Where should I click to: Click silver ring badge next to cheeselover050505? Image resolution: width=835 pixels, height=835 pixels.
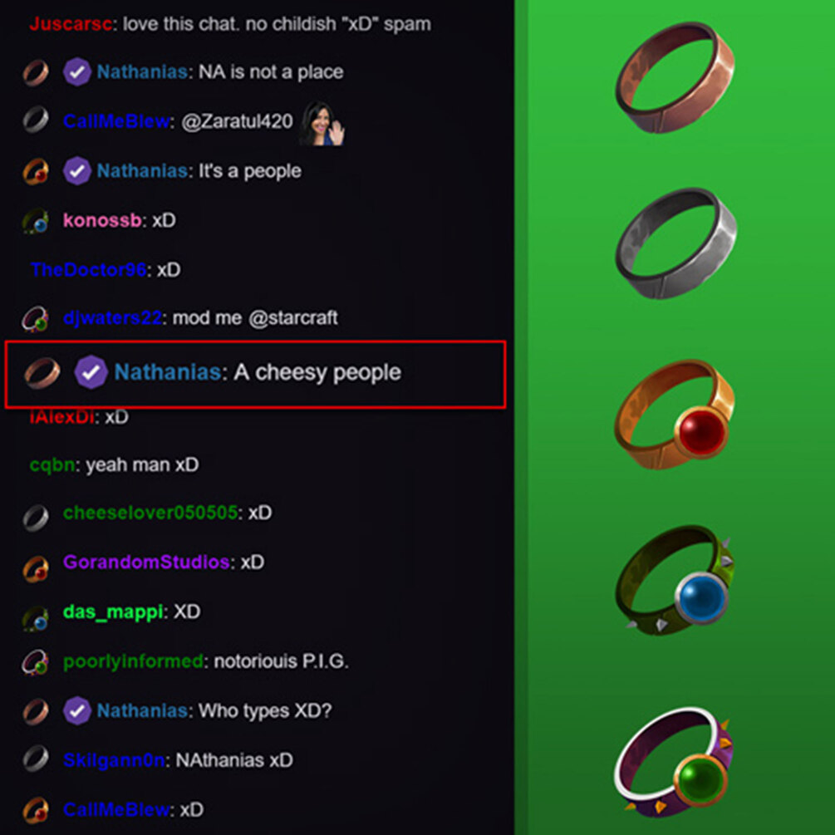[36, 517]
